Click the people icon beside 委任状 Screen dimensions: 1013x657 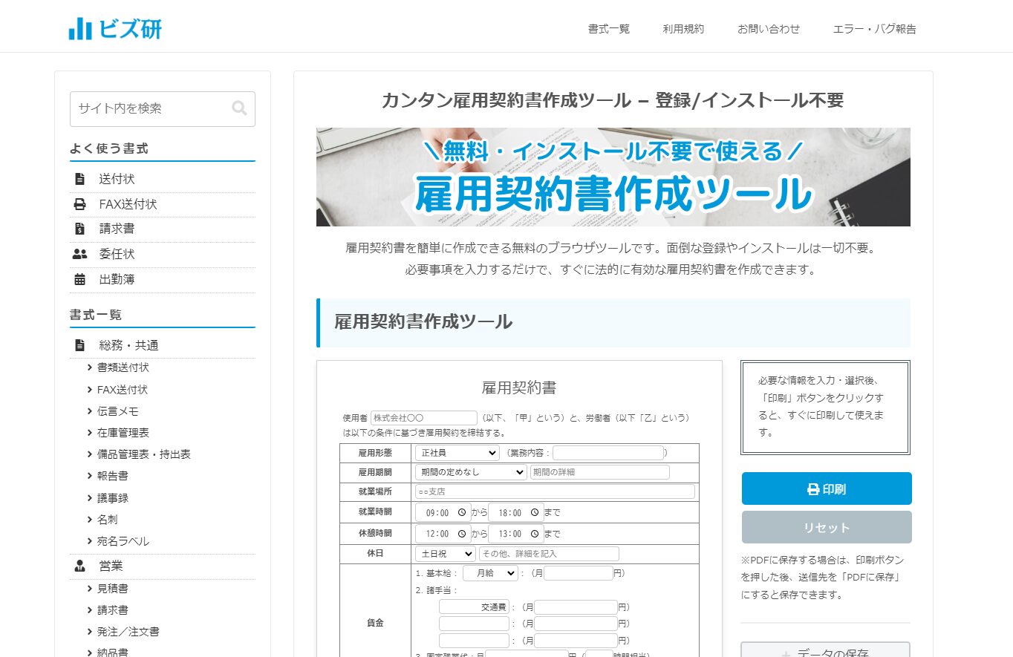pos(79,254)
